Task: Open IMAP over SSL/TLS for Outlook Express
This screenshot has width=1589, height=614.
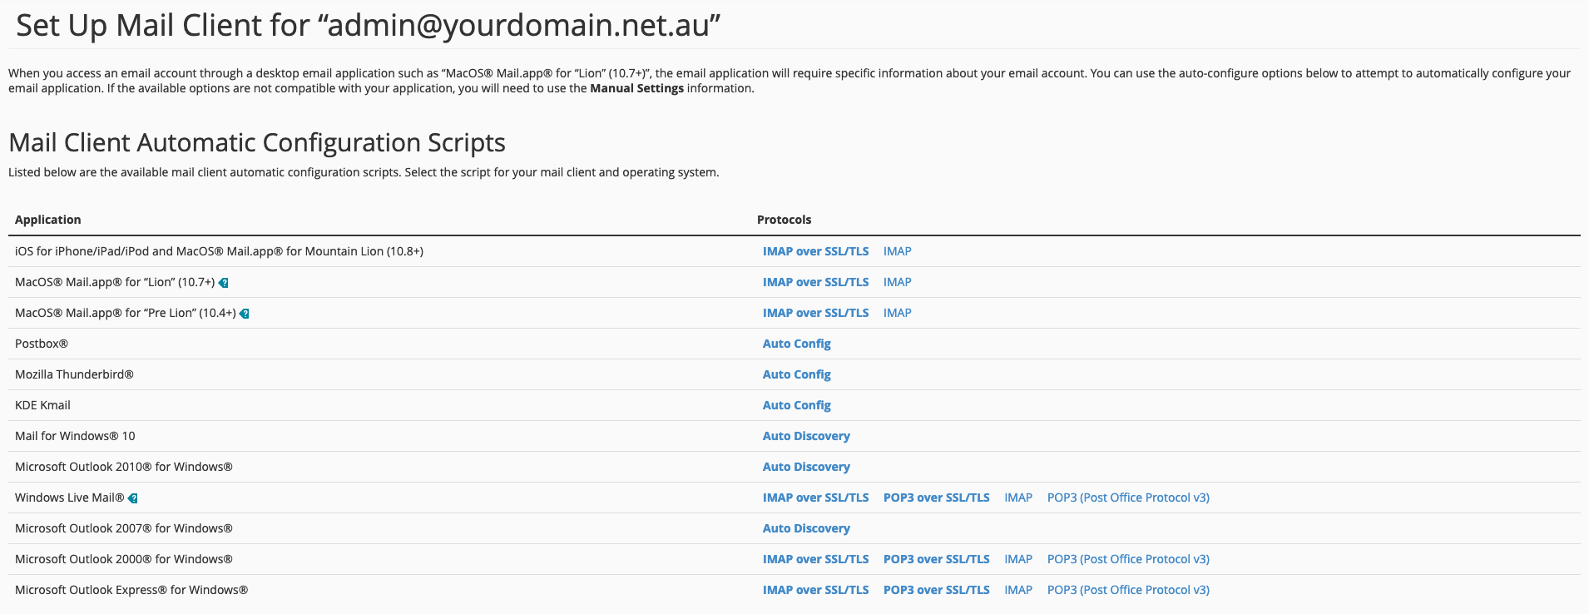Action: pyautogui.click(x=815, y=590)
